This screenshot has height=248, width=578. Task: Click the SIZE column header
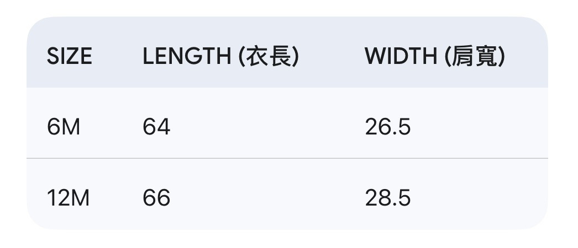tap(70, 56)
